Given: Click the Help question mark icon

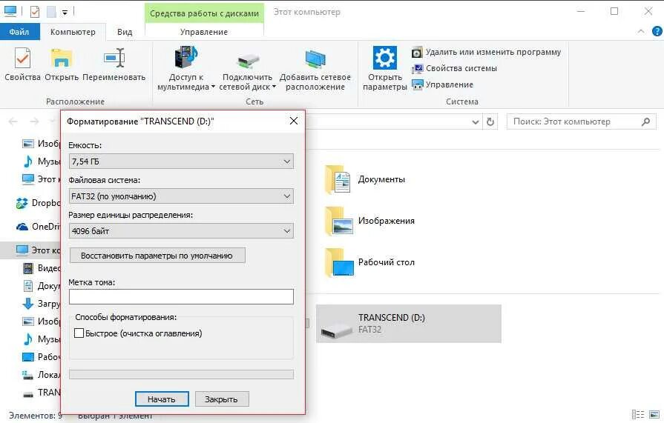Looking at the screenshot, I should click(657, 31).
